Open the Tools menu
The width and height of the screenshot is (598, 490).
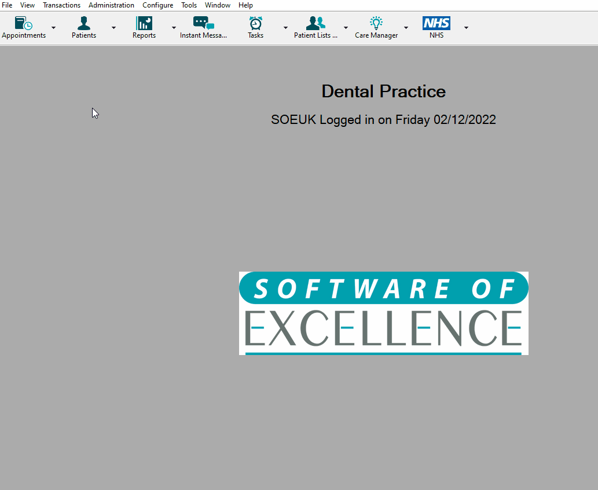[189, 5]
